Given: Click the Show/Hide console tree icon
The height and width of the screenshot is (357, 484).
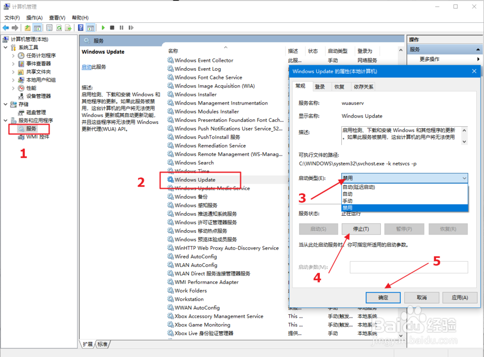Looking at the screenshot, I should point(36,28).
